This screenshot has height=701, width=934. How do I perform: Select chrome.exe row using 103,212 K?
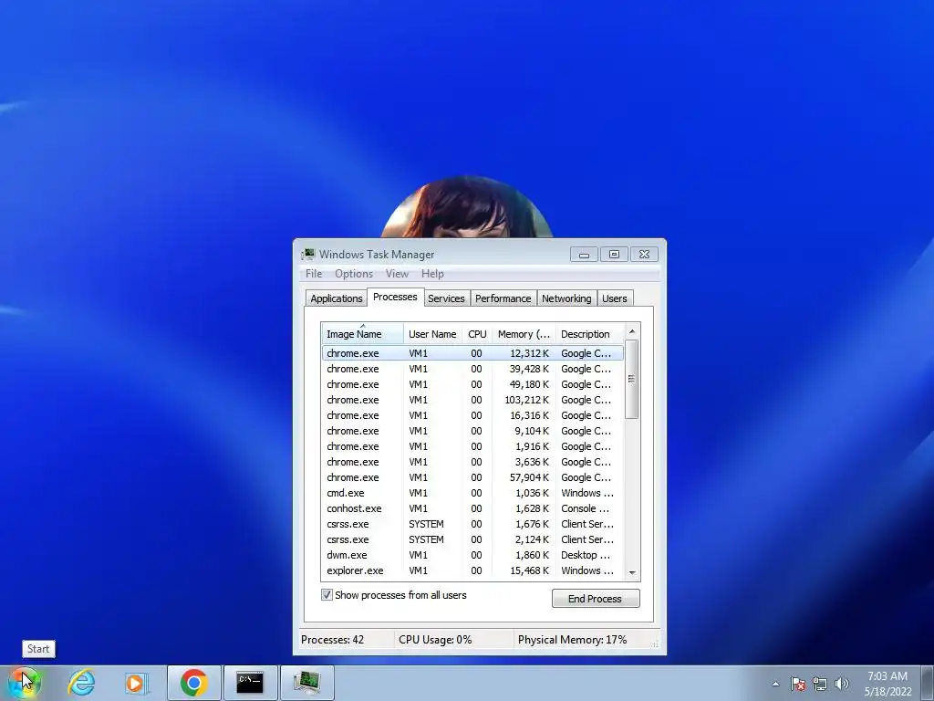coord(473,400)
